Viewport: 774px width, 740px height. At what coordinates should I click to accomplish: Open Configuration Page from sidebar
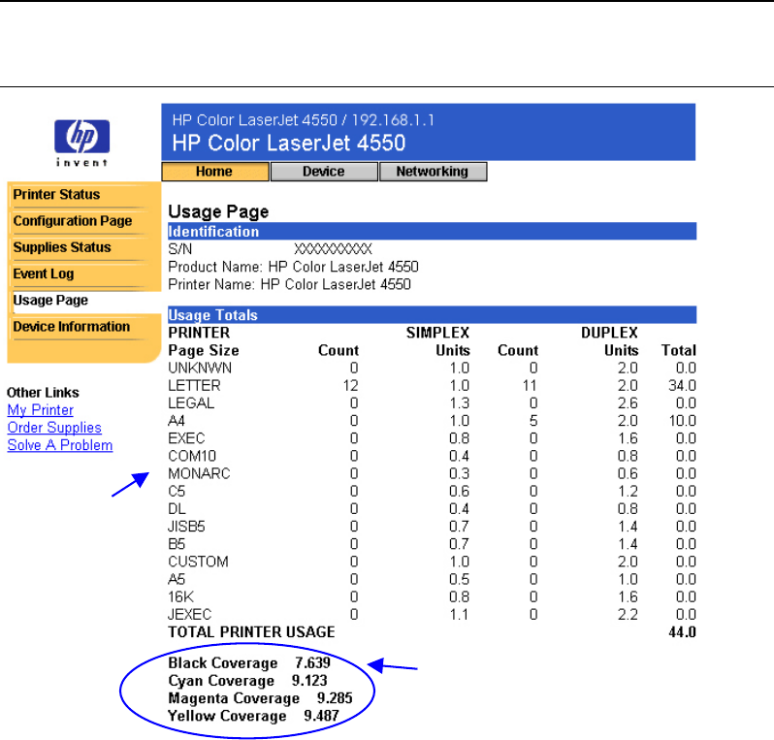pos(73,221)
